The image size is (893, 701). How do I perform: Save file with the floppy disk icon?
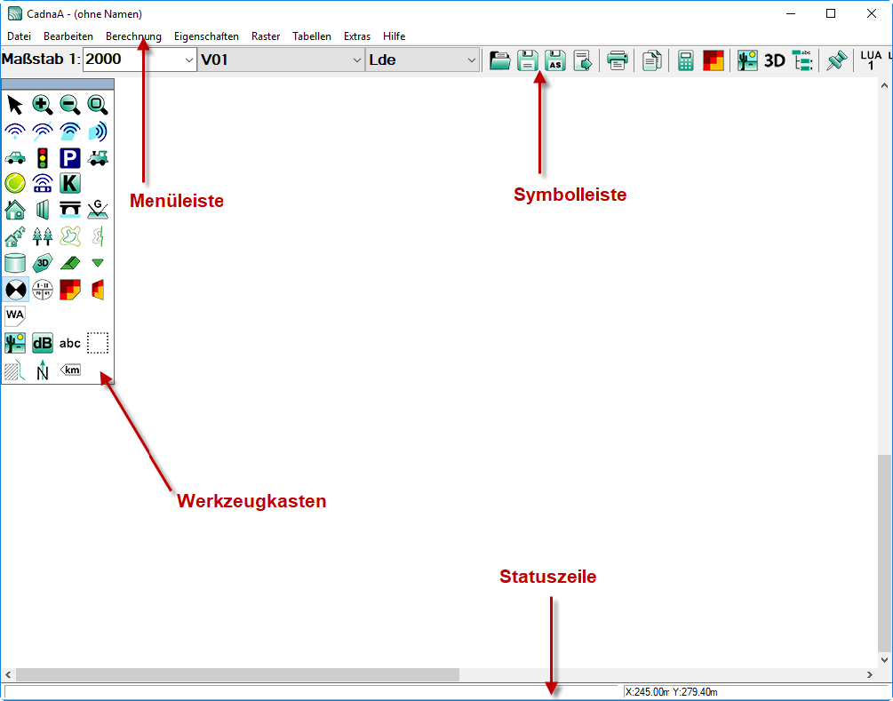tap(528, 60)
